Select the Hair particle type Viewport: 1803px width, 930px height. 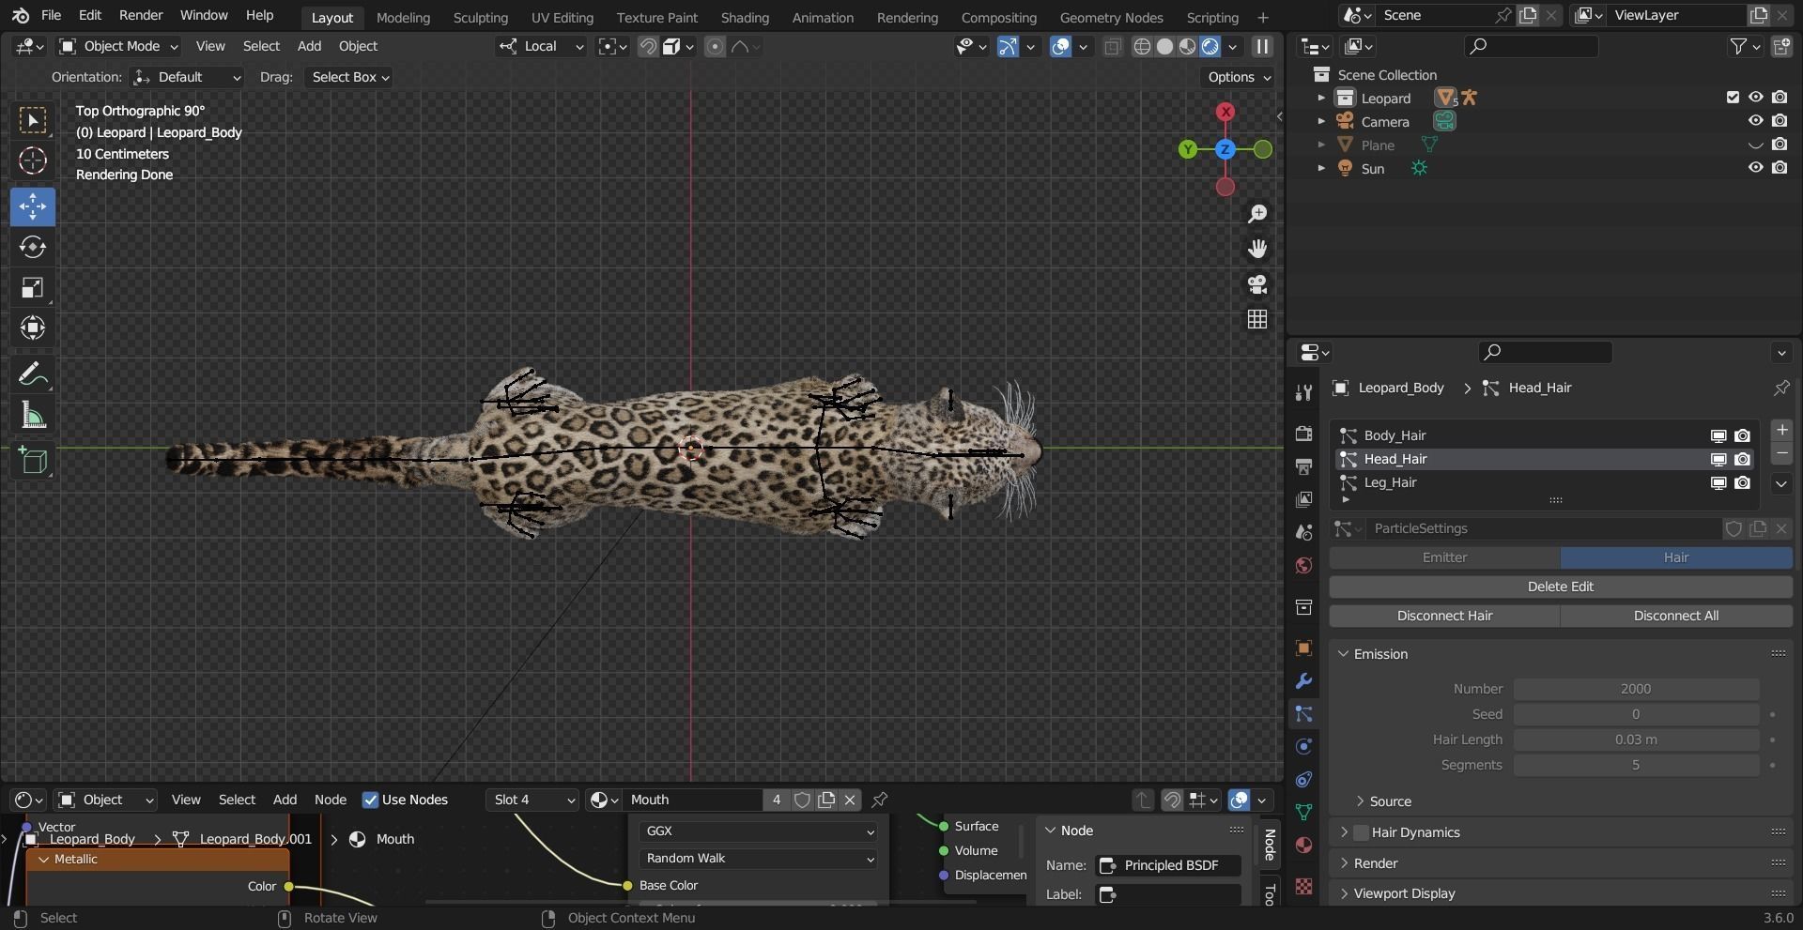(1676, 557)
